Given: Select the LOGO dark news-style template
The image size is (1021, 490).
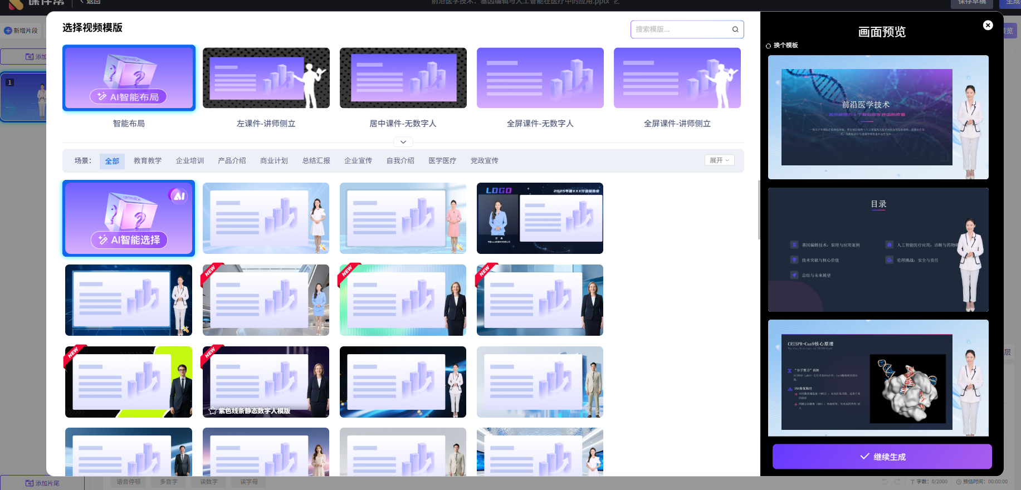Looking at the screenshot, I should coord(540,218).
